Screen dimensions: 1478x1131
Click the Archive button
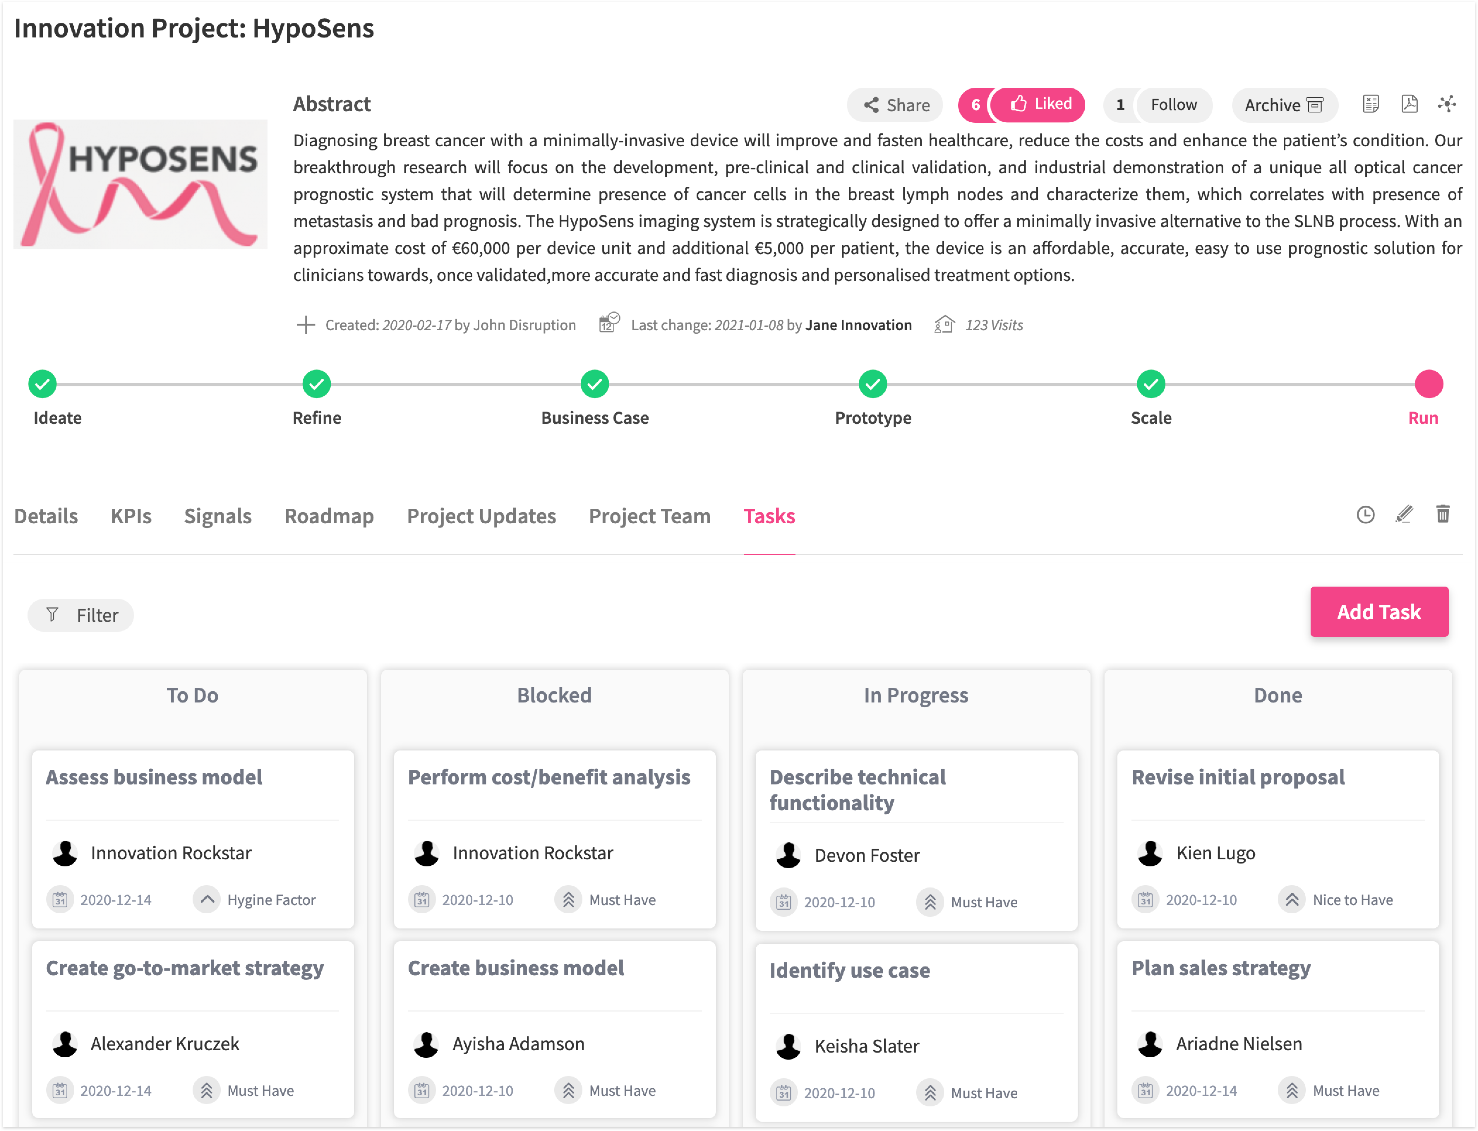coord(1283,105)
